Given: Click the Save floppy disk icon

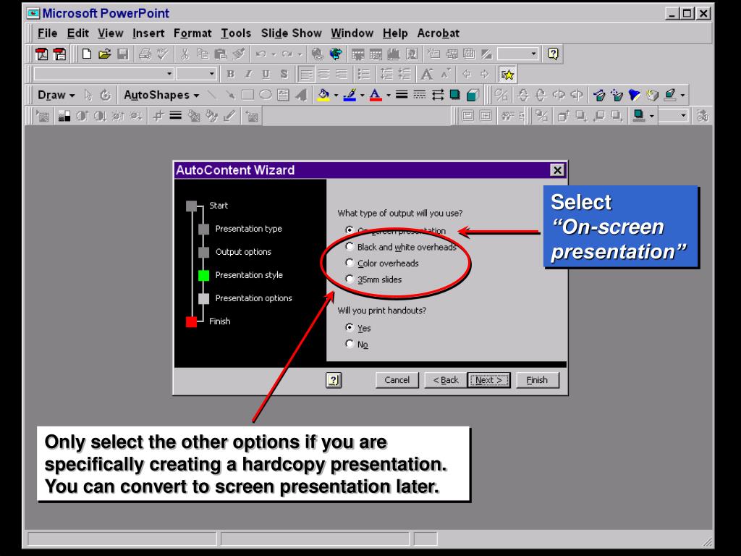Looking at the screenshot, I should (123, 54).
